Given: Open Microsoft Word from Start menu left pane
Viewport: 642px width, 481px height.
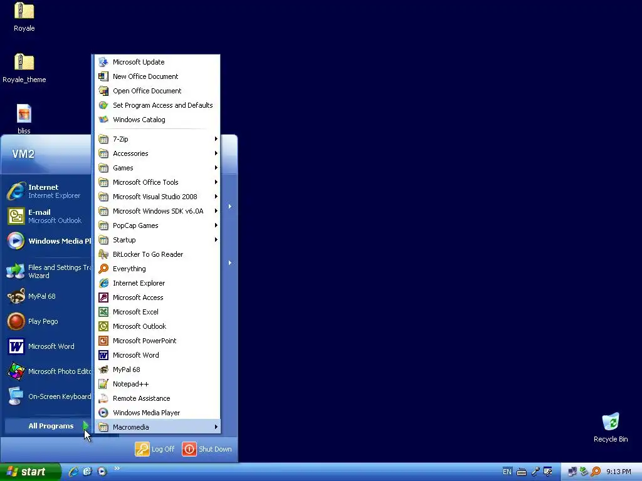Looking at the screenshot, I should pyautogui.click(x=47, y=346).
